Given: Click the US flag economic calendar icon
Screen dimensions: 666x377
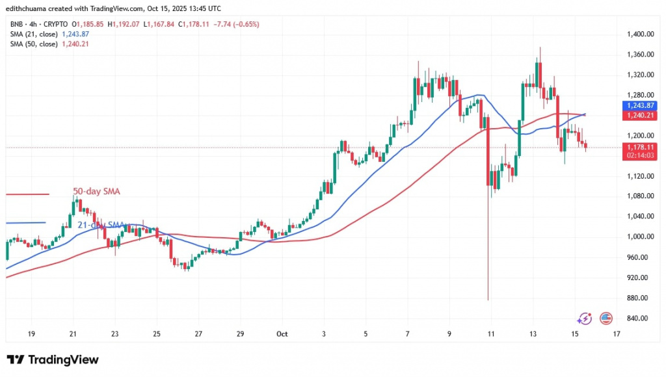Looking at the screenshot, I should pyautogui.click(x=606, y=318).
